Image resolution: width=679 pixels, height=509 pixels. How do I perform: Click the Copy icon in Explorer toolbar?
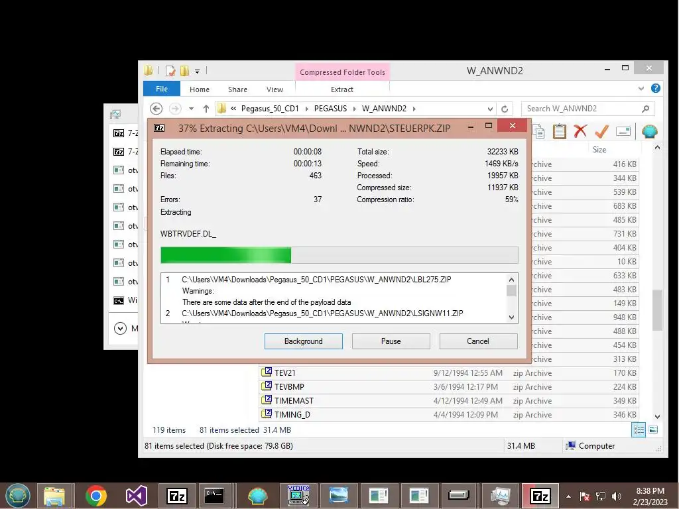(538, 131)
